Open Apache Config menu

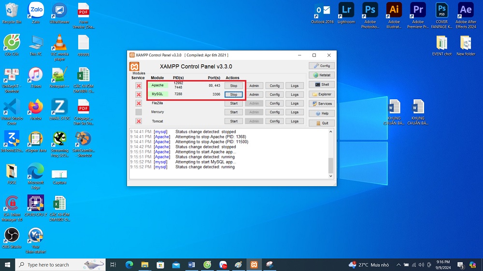[274, 86]
